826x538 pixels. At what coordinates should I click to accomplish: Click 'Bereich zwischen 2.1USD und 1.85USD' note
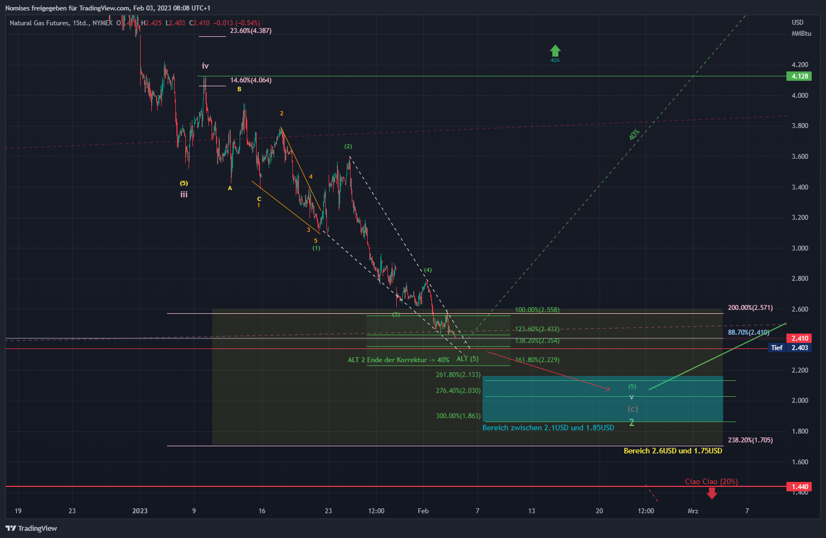tap(548, 428)
